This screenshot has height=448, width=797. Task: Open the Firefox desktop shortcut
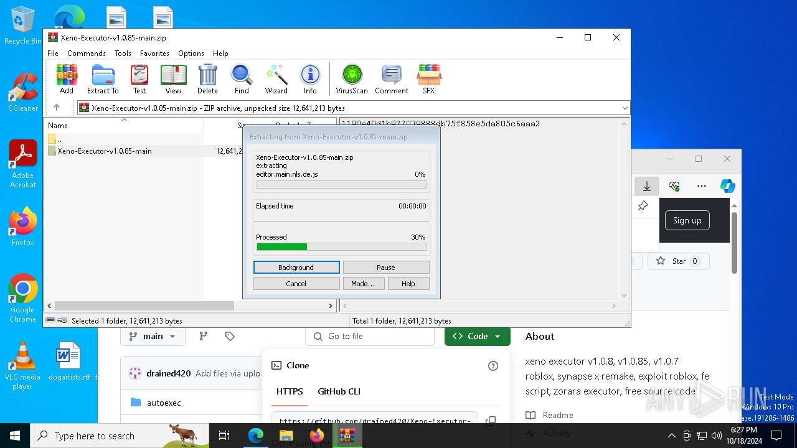pyautogui.click(x=22, y=227)
